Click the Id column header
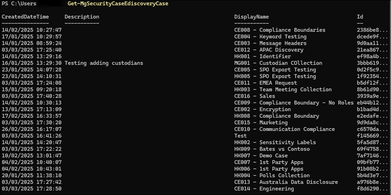 360,17
